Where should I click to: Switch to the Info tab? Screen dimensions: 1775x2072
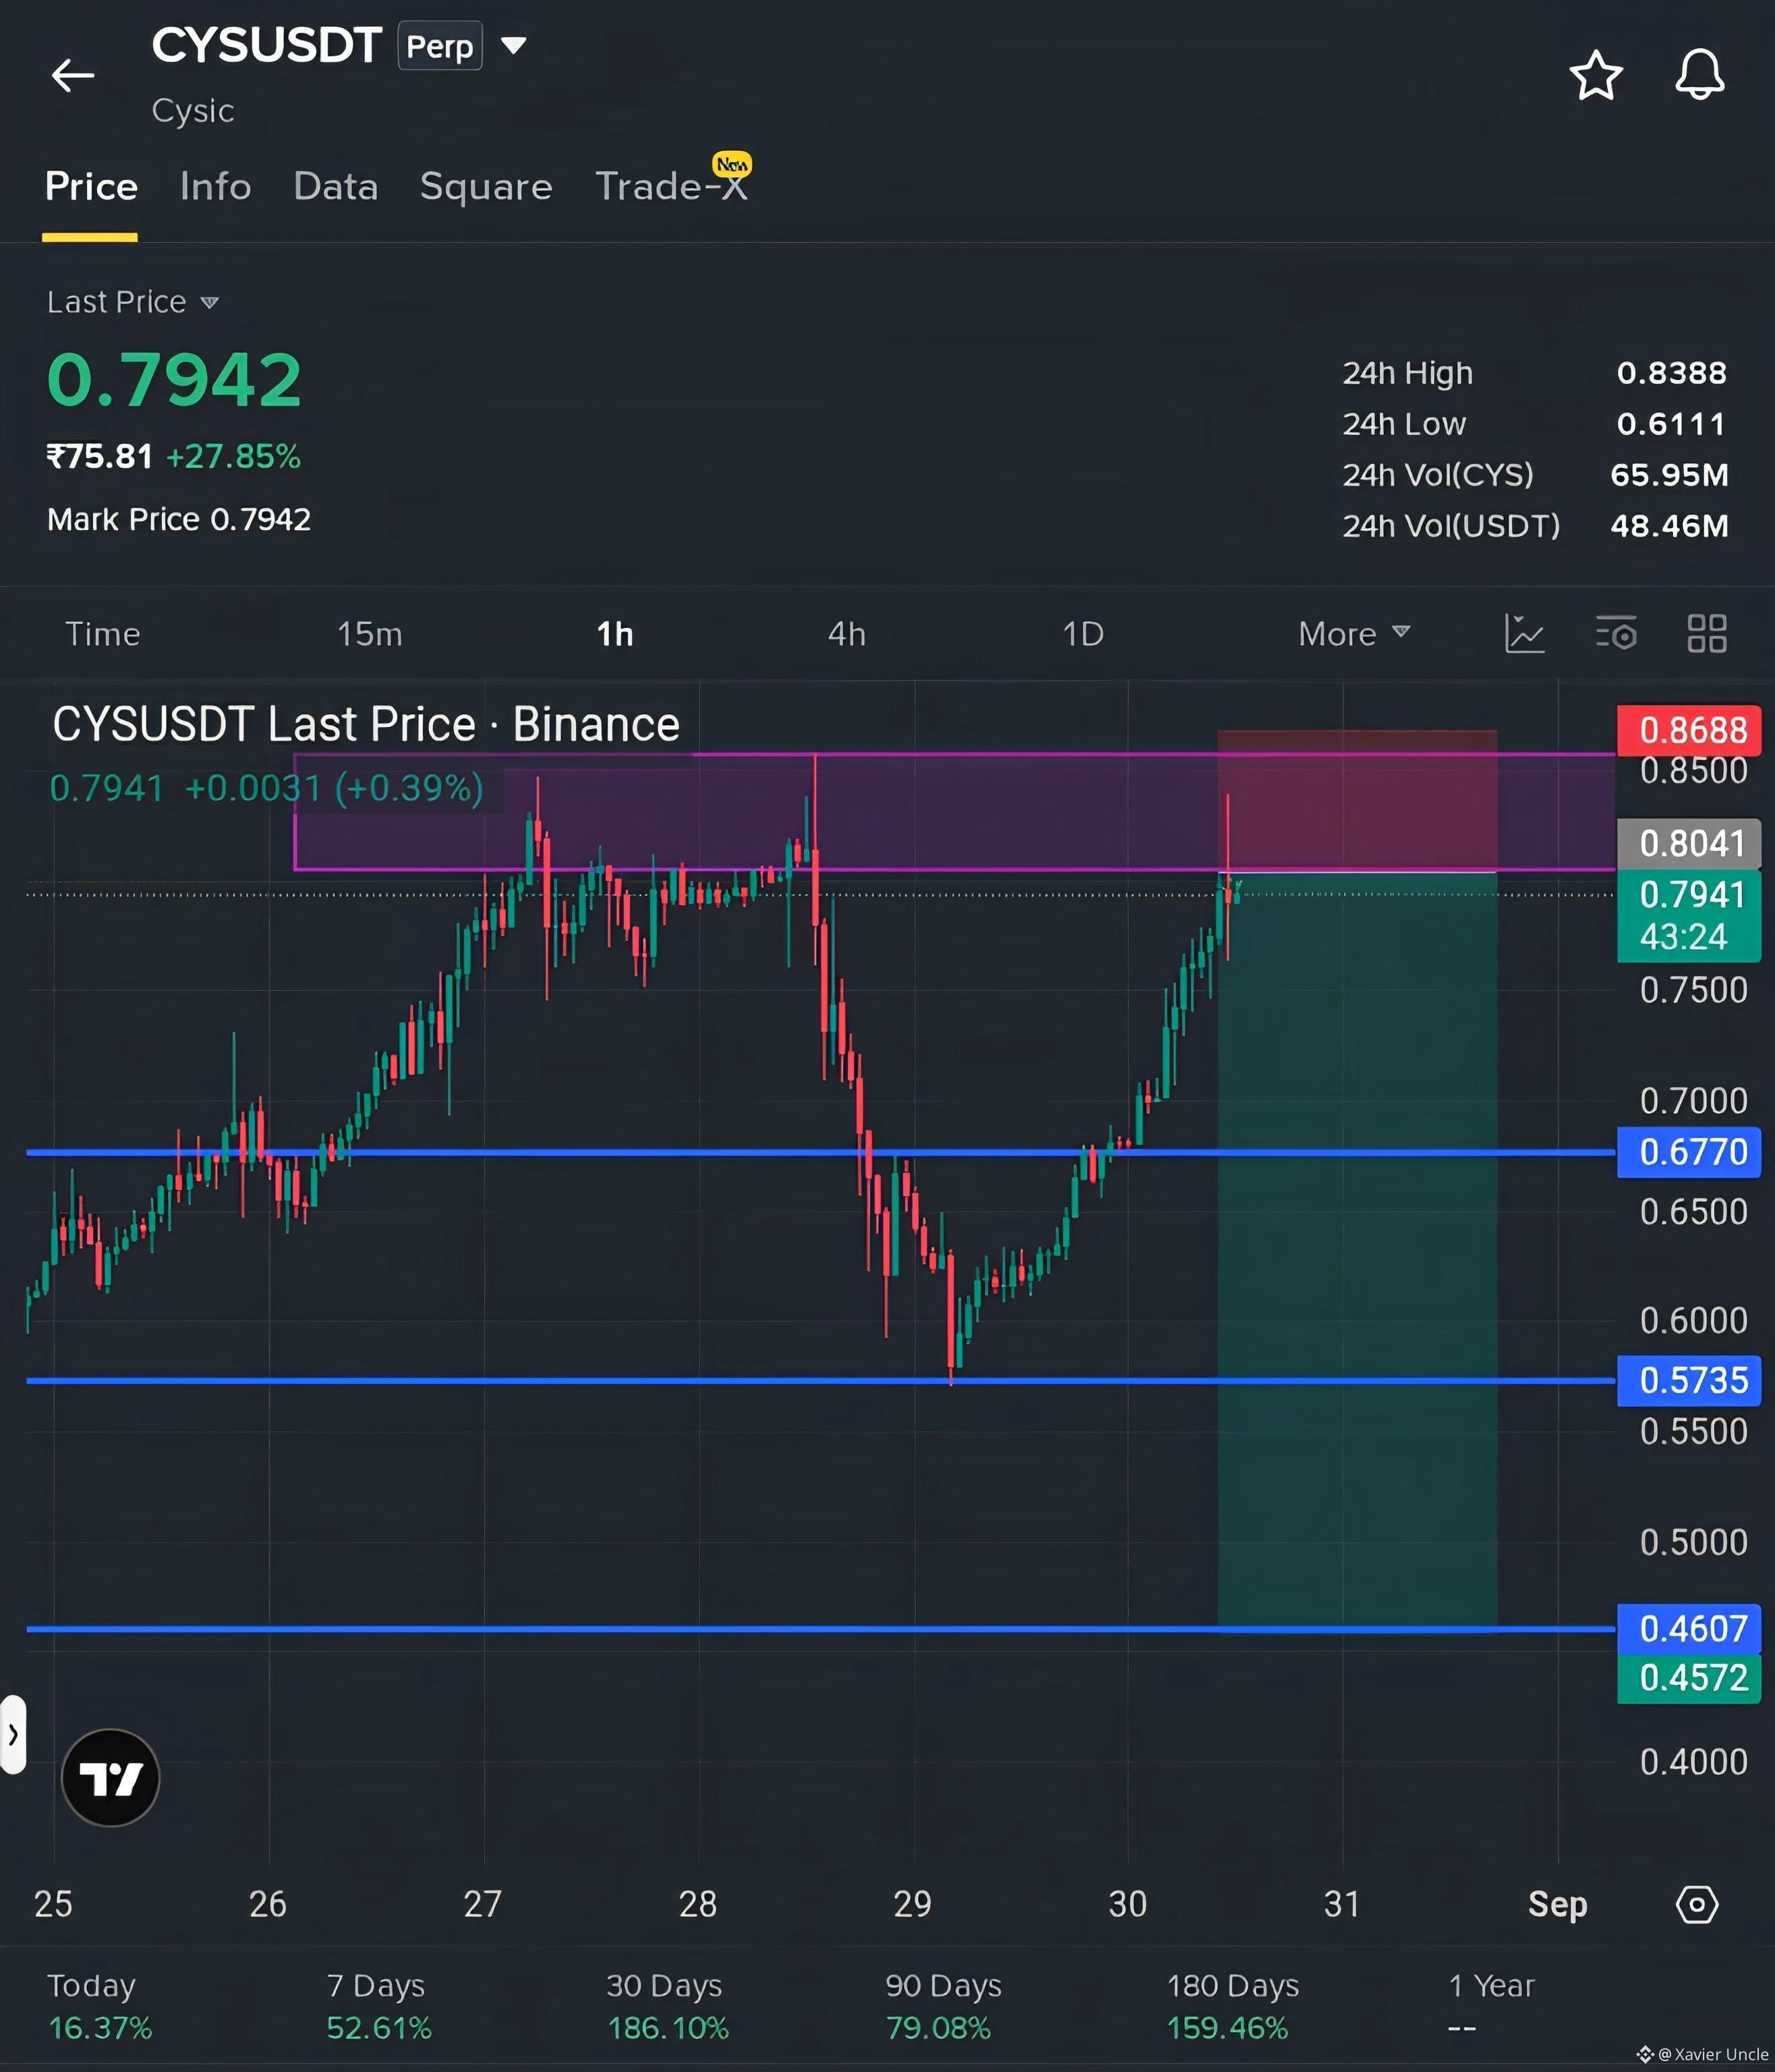(216, 186)
